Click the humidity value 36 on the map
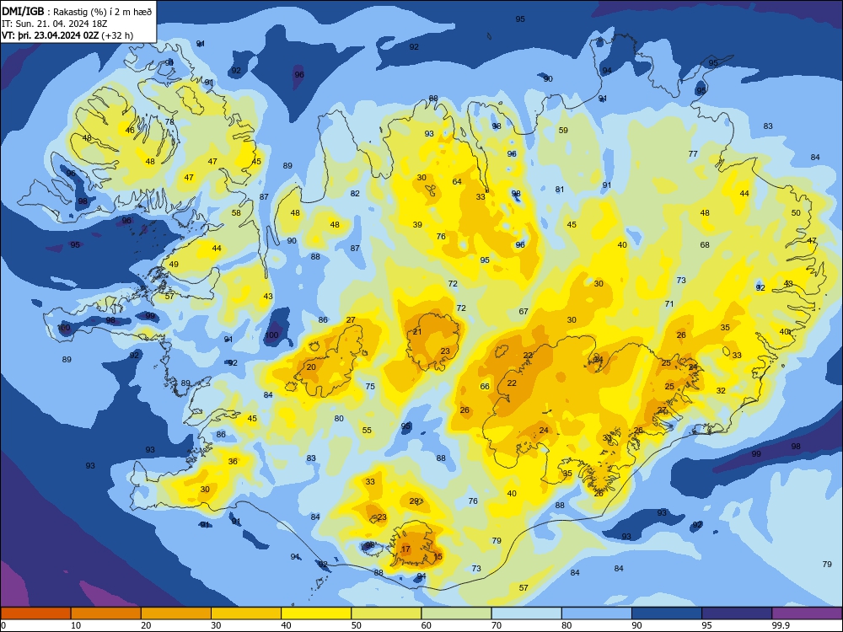 233,462
